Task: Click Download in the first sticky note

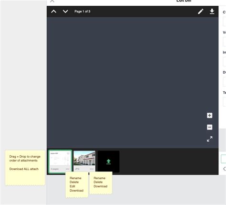Action: (x=77, y=191)
